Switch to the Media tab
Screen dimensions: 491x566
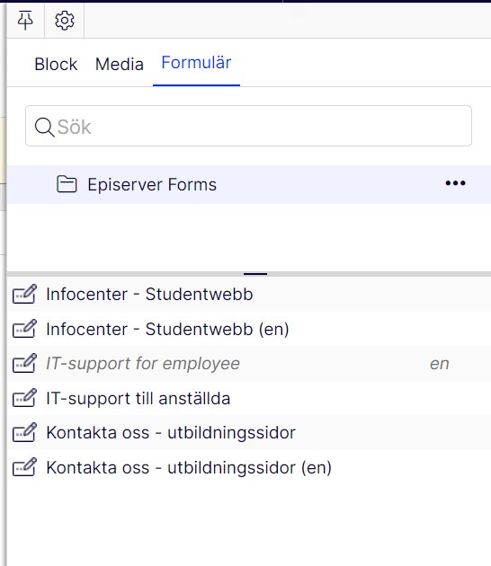[120, 65]
